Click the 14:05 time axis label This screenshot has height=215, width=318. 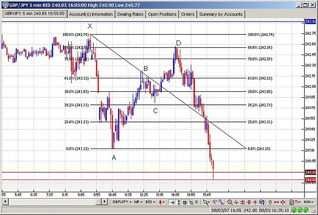[x=175, y=195]
